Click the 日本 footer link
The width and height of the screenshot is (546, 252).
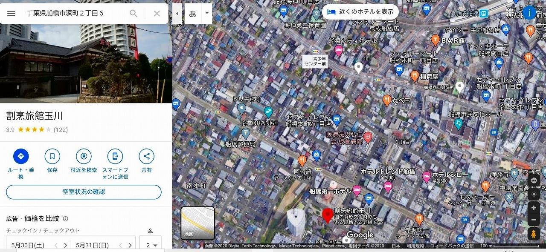click(x=396, y=246)
